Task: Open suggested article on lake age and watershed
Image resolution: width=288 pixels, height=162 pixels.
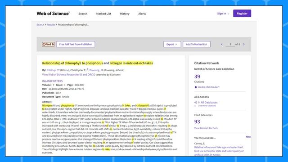Action: click(219, 151)
